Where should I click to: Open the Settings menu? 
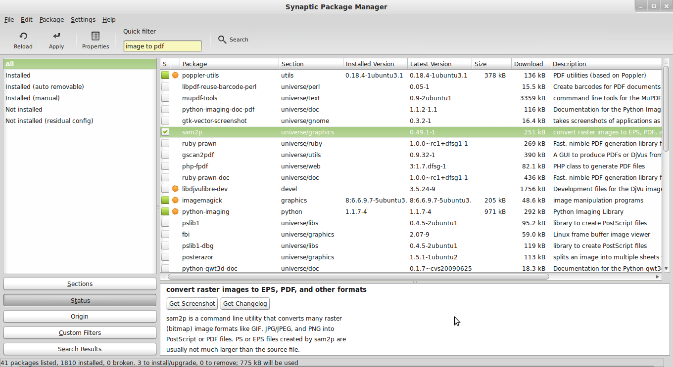tap(83, 20)
